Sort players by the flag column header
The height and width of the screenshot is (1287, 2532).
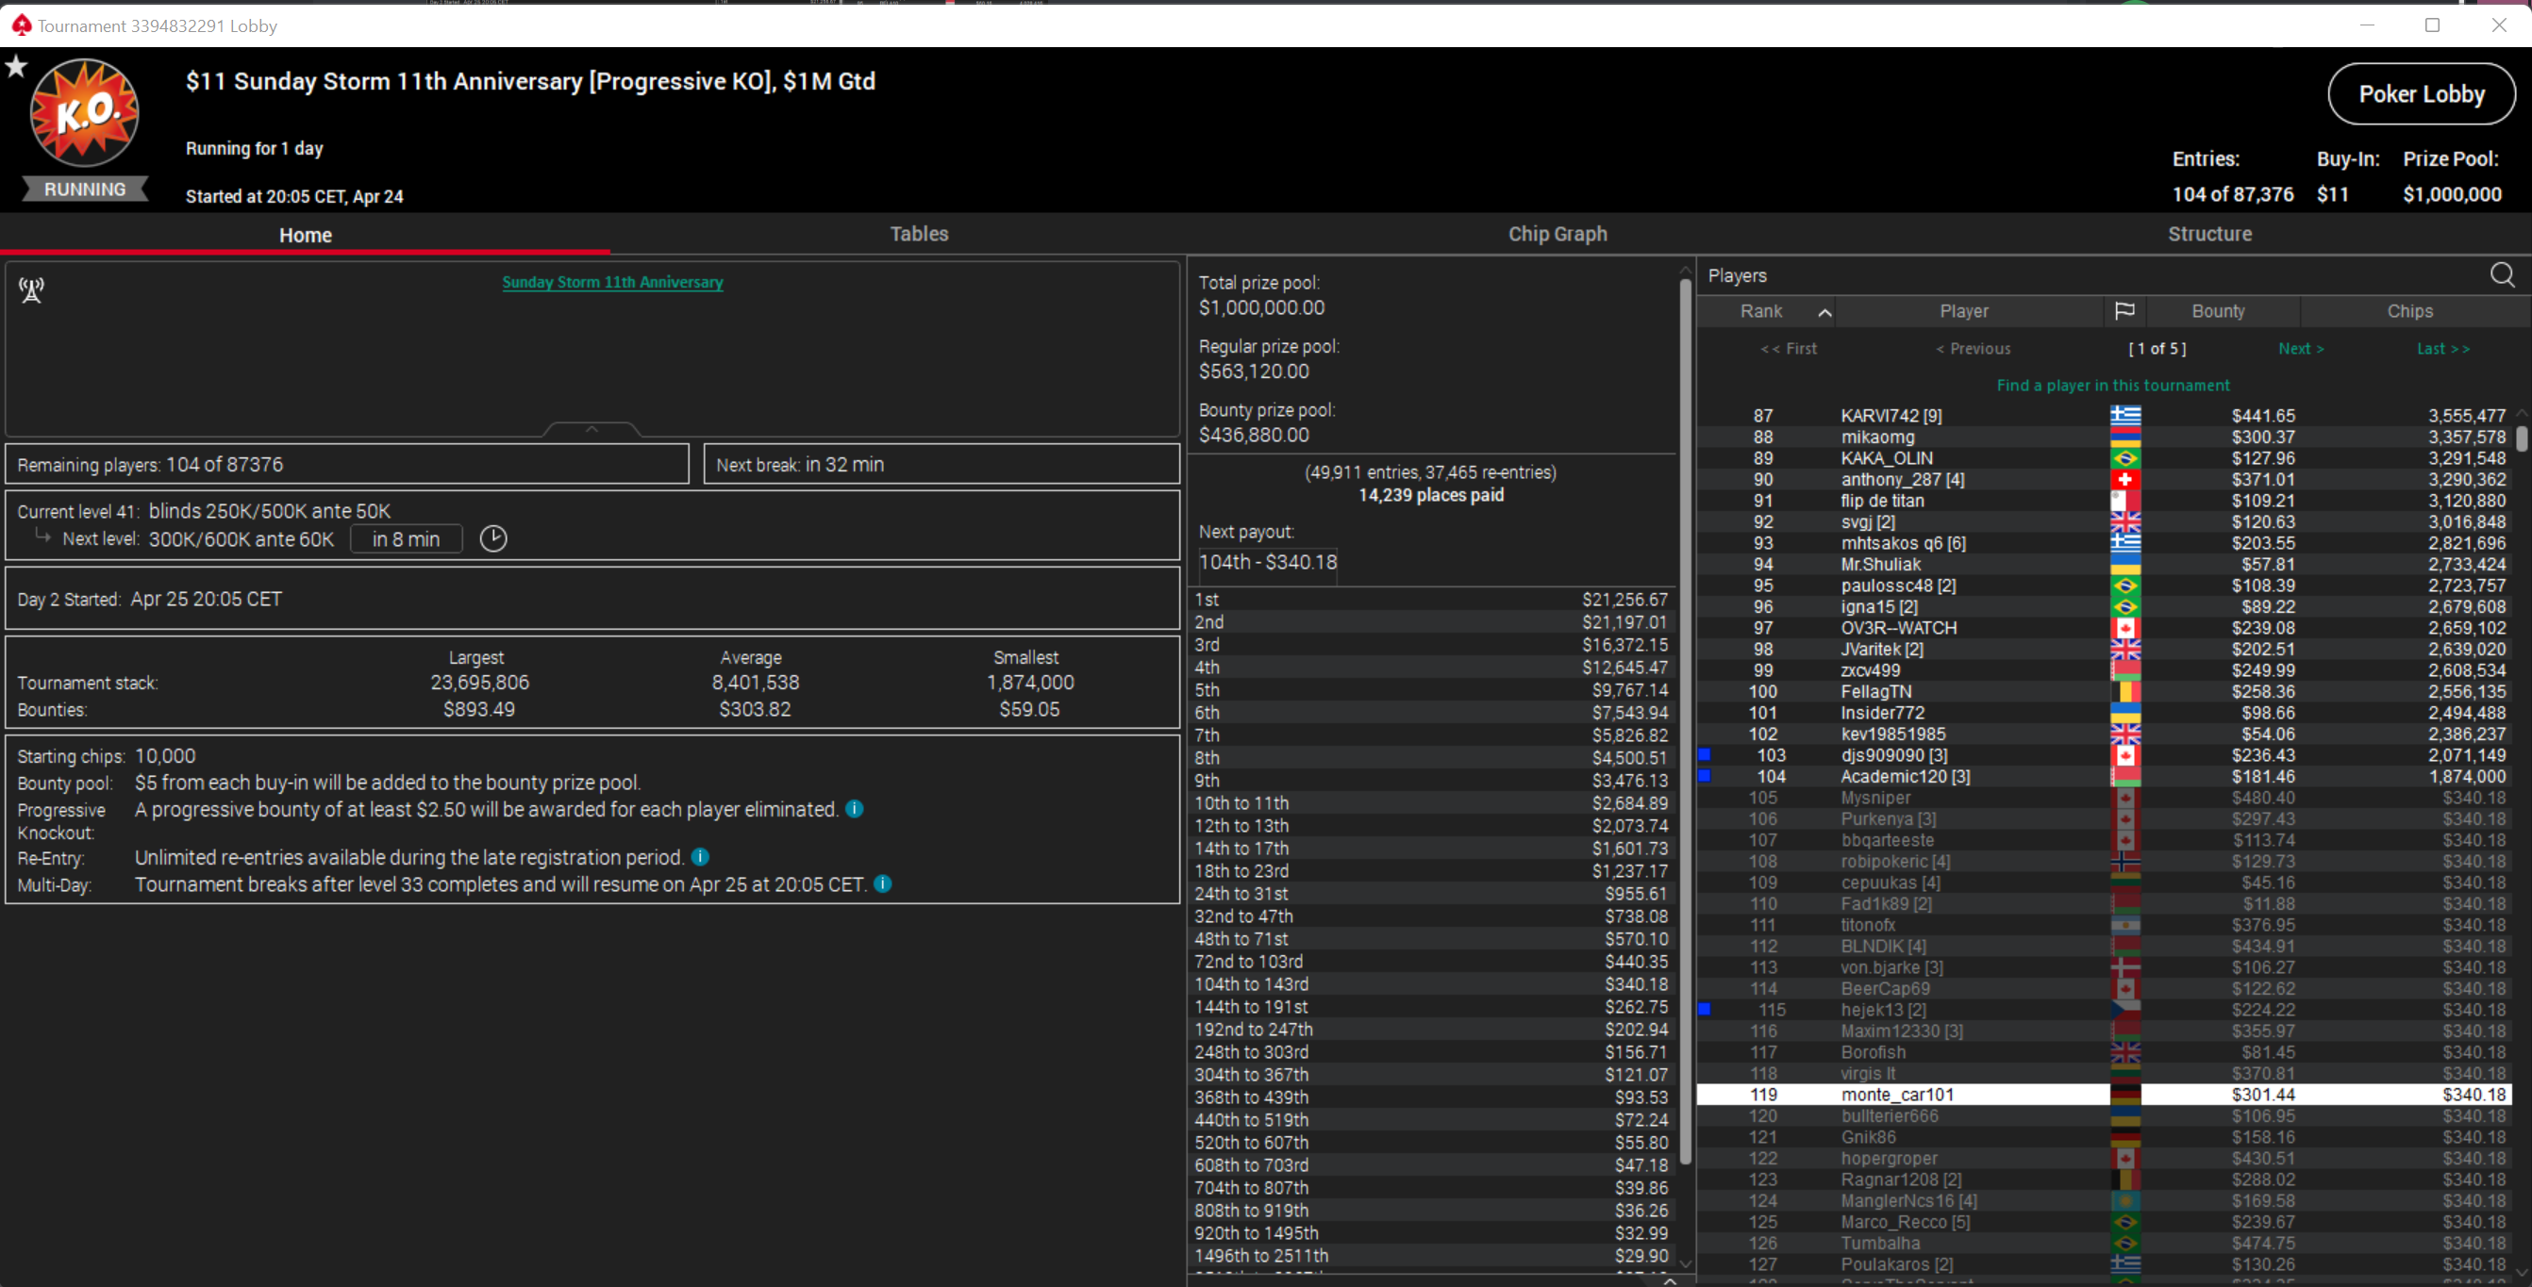click(2124, 310)
